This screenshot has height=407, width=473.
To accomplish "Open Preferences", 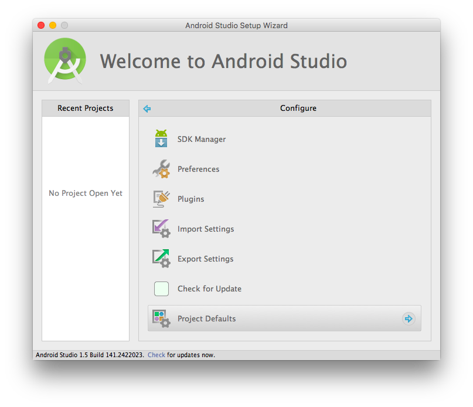I will [x=198, y=169].
